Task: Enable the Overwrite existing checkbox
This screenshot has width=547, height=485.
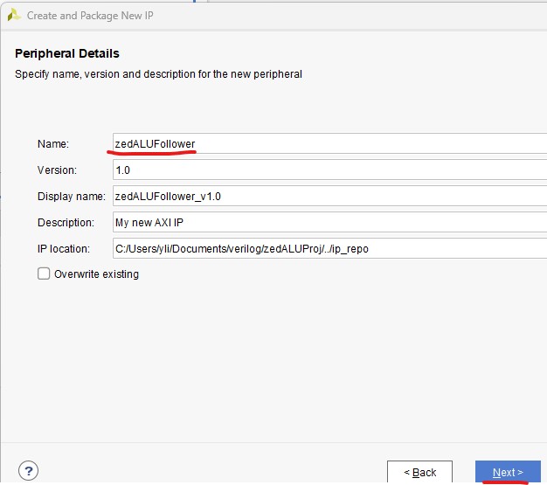Action: click(44, 274)
